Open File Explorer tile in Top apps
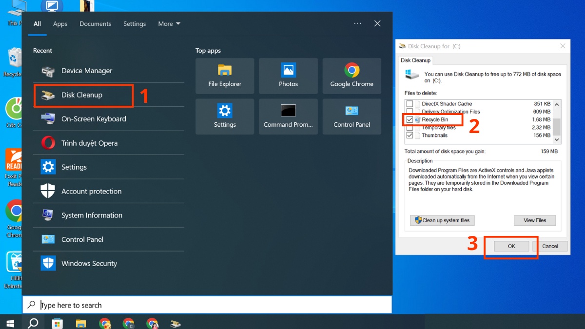This screenshot has width=585, height=329. [225, 76]
